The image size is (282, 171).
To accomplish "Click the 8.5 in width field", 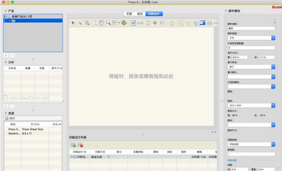I will coord(240,57).
